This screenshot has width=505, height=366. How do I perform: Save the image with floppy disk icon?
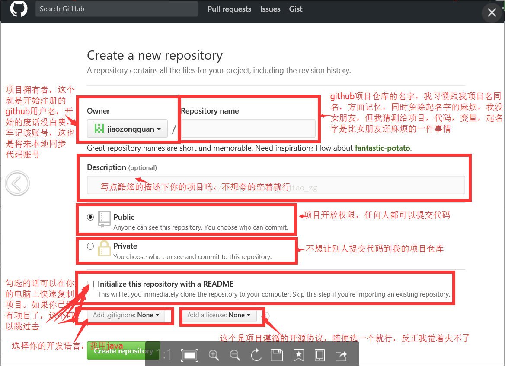277,355
